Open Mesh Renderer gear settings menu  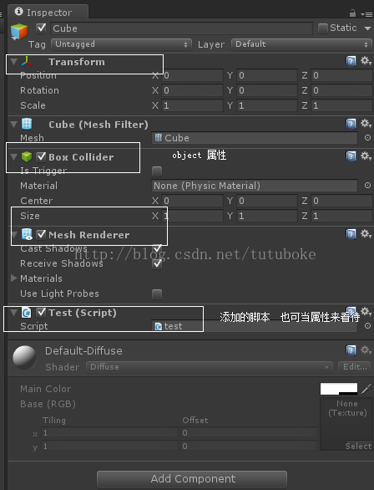(366, 234)
